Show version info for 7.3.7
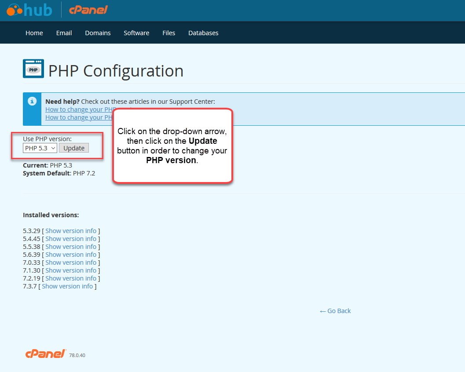The image size is (465, 372). [67, 286]
